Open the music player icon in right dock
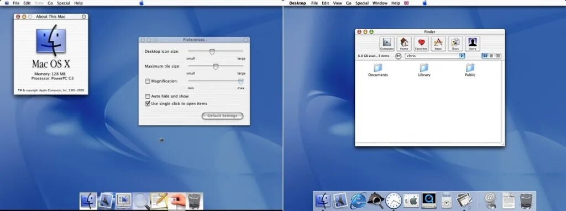 446,201
